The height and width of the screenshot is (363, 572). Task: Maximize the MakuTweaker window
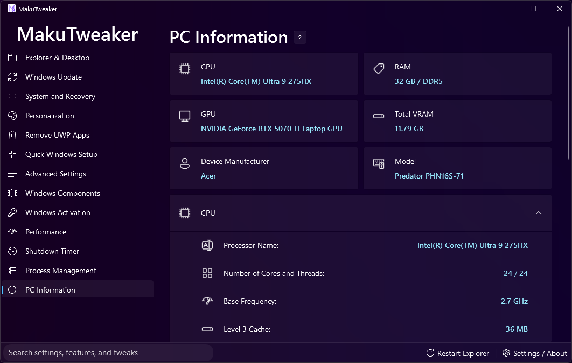point(533,9)
